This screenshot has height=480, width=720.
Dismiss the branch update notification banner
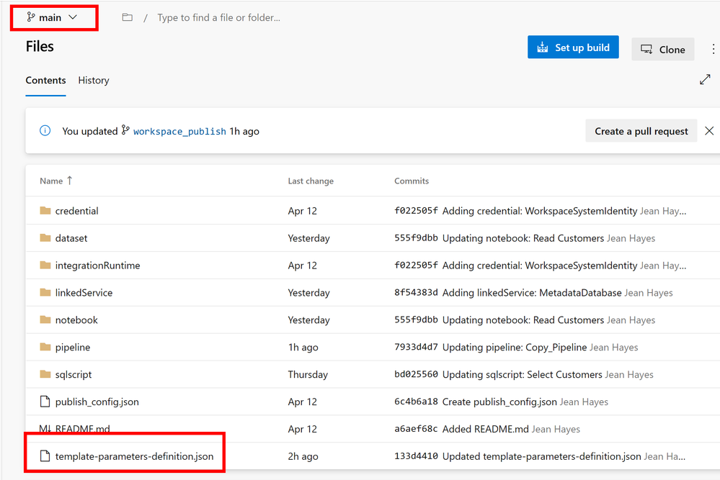(709, 131)
